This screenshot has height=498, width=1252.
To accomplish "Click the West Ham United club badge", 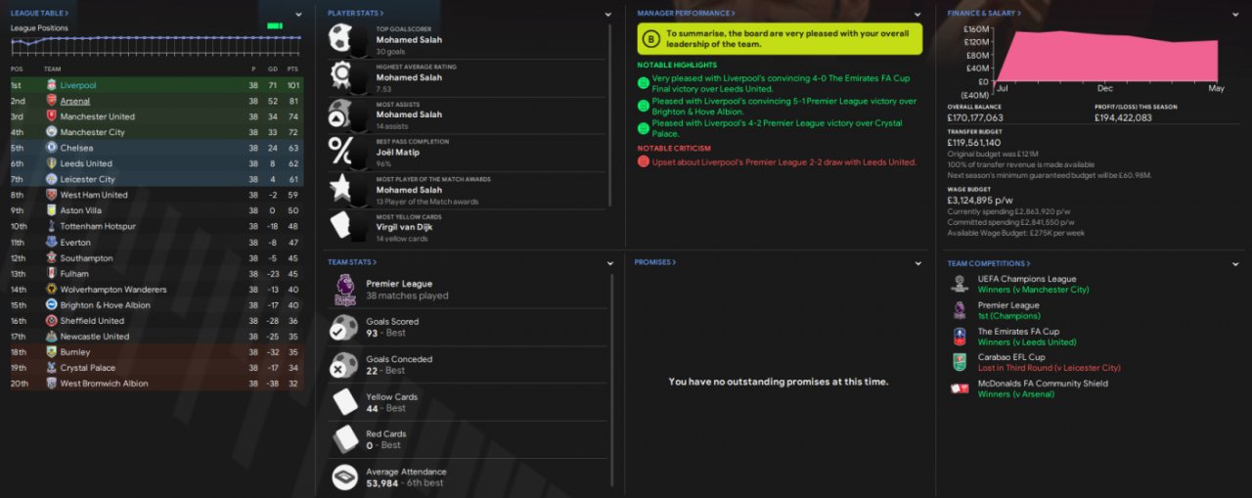I will coord(51,195).
